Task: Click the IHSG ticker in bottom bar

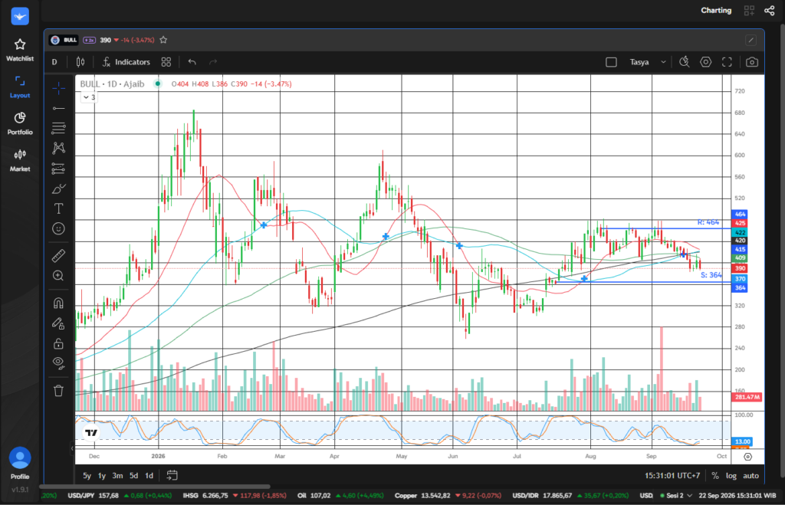Action: (x=235, y=496)
